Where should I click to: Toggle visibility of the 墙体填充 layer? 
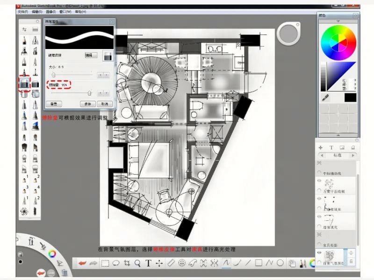319,217
